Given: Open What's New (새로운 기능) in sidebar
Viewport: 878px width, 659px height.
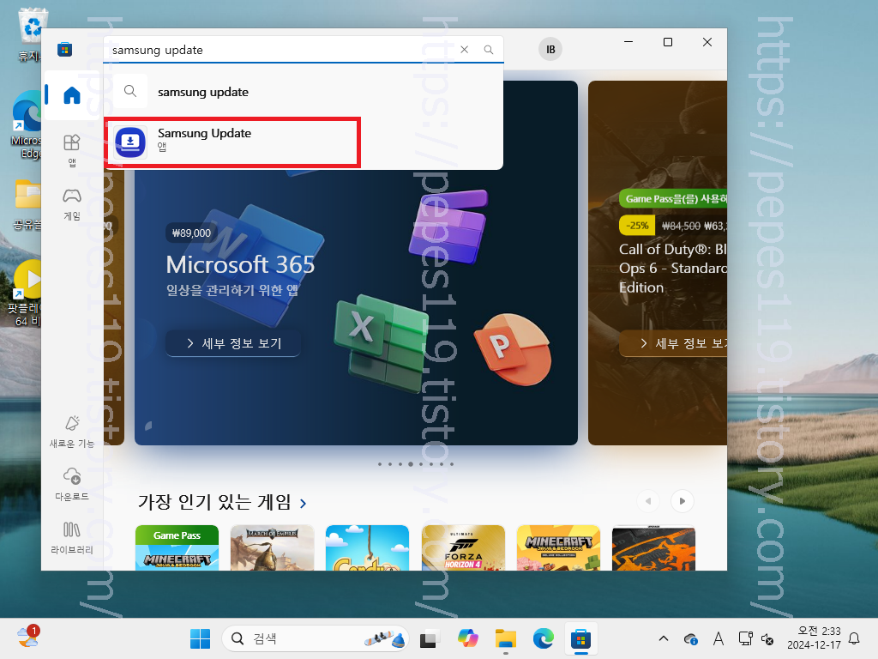Looking at the screenshot, I should 72,432.
